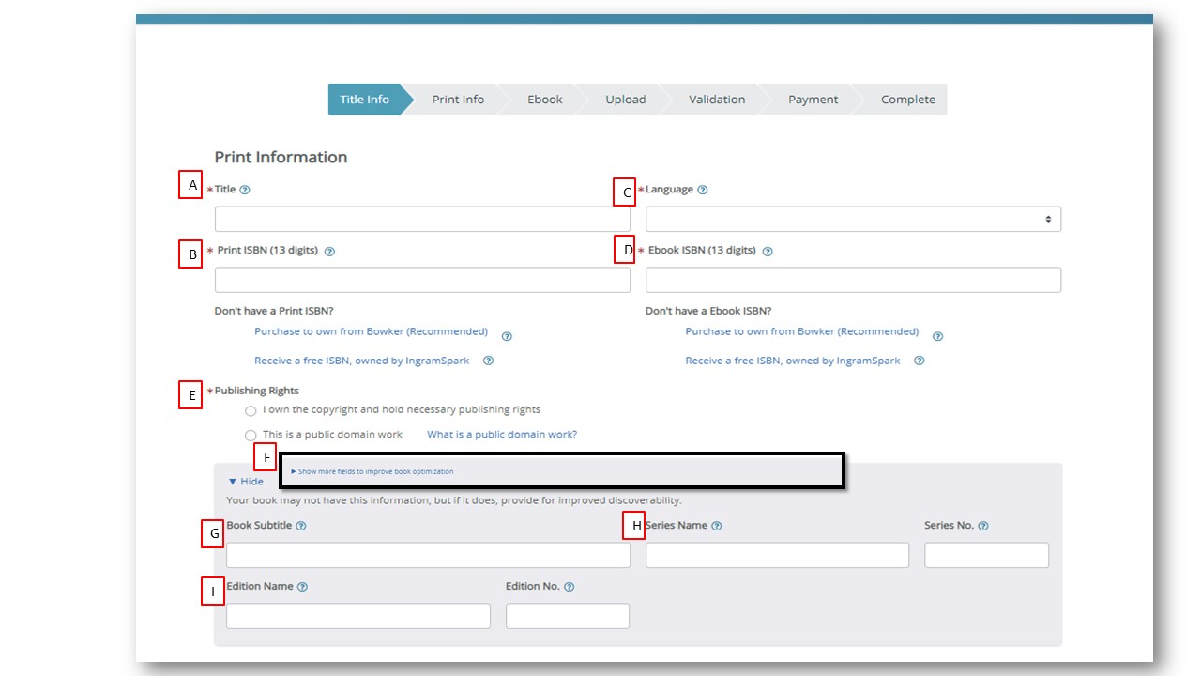
Task: Open 'What is a public domain work?' link
Action: [502, 435]
